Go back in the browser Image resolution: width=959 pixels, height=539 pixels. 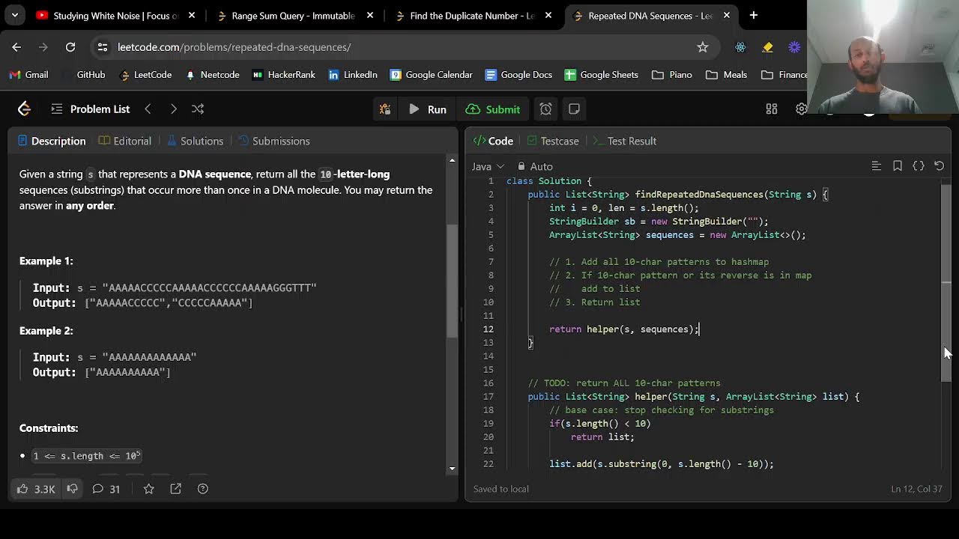(x=16, y=47)
